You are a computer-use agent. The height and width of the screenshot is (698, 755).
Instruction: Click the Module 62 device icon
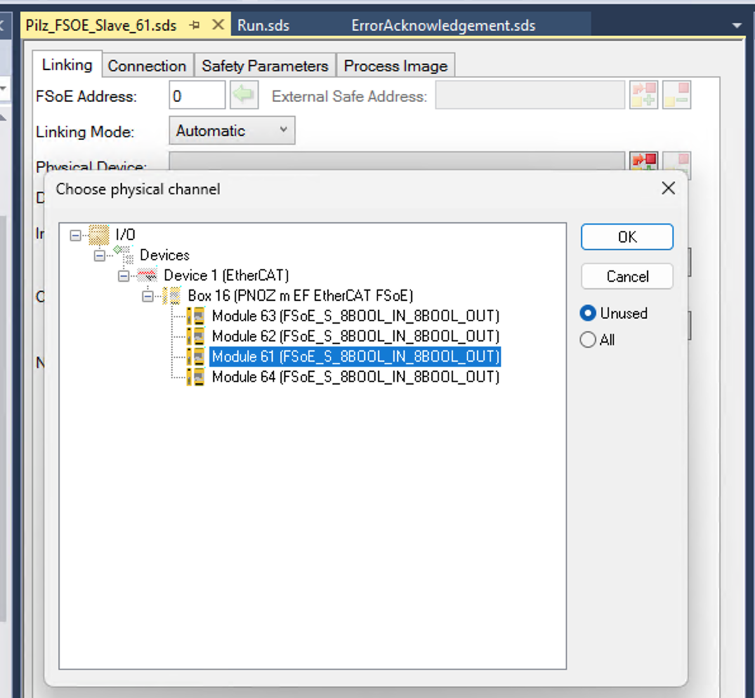click(196, 336)
